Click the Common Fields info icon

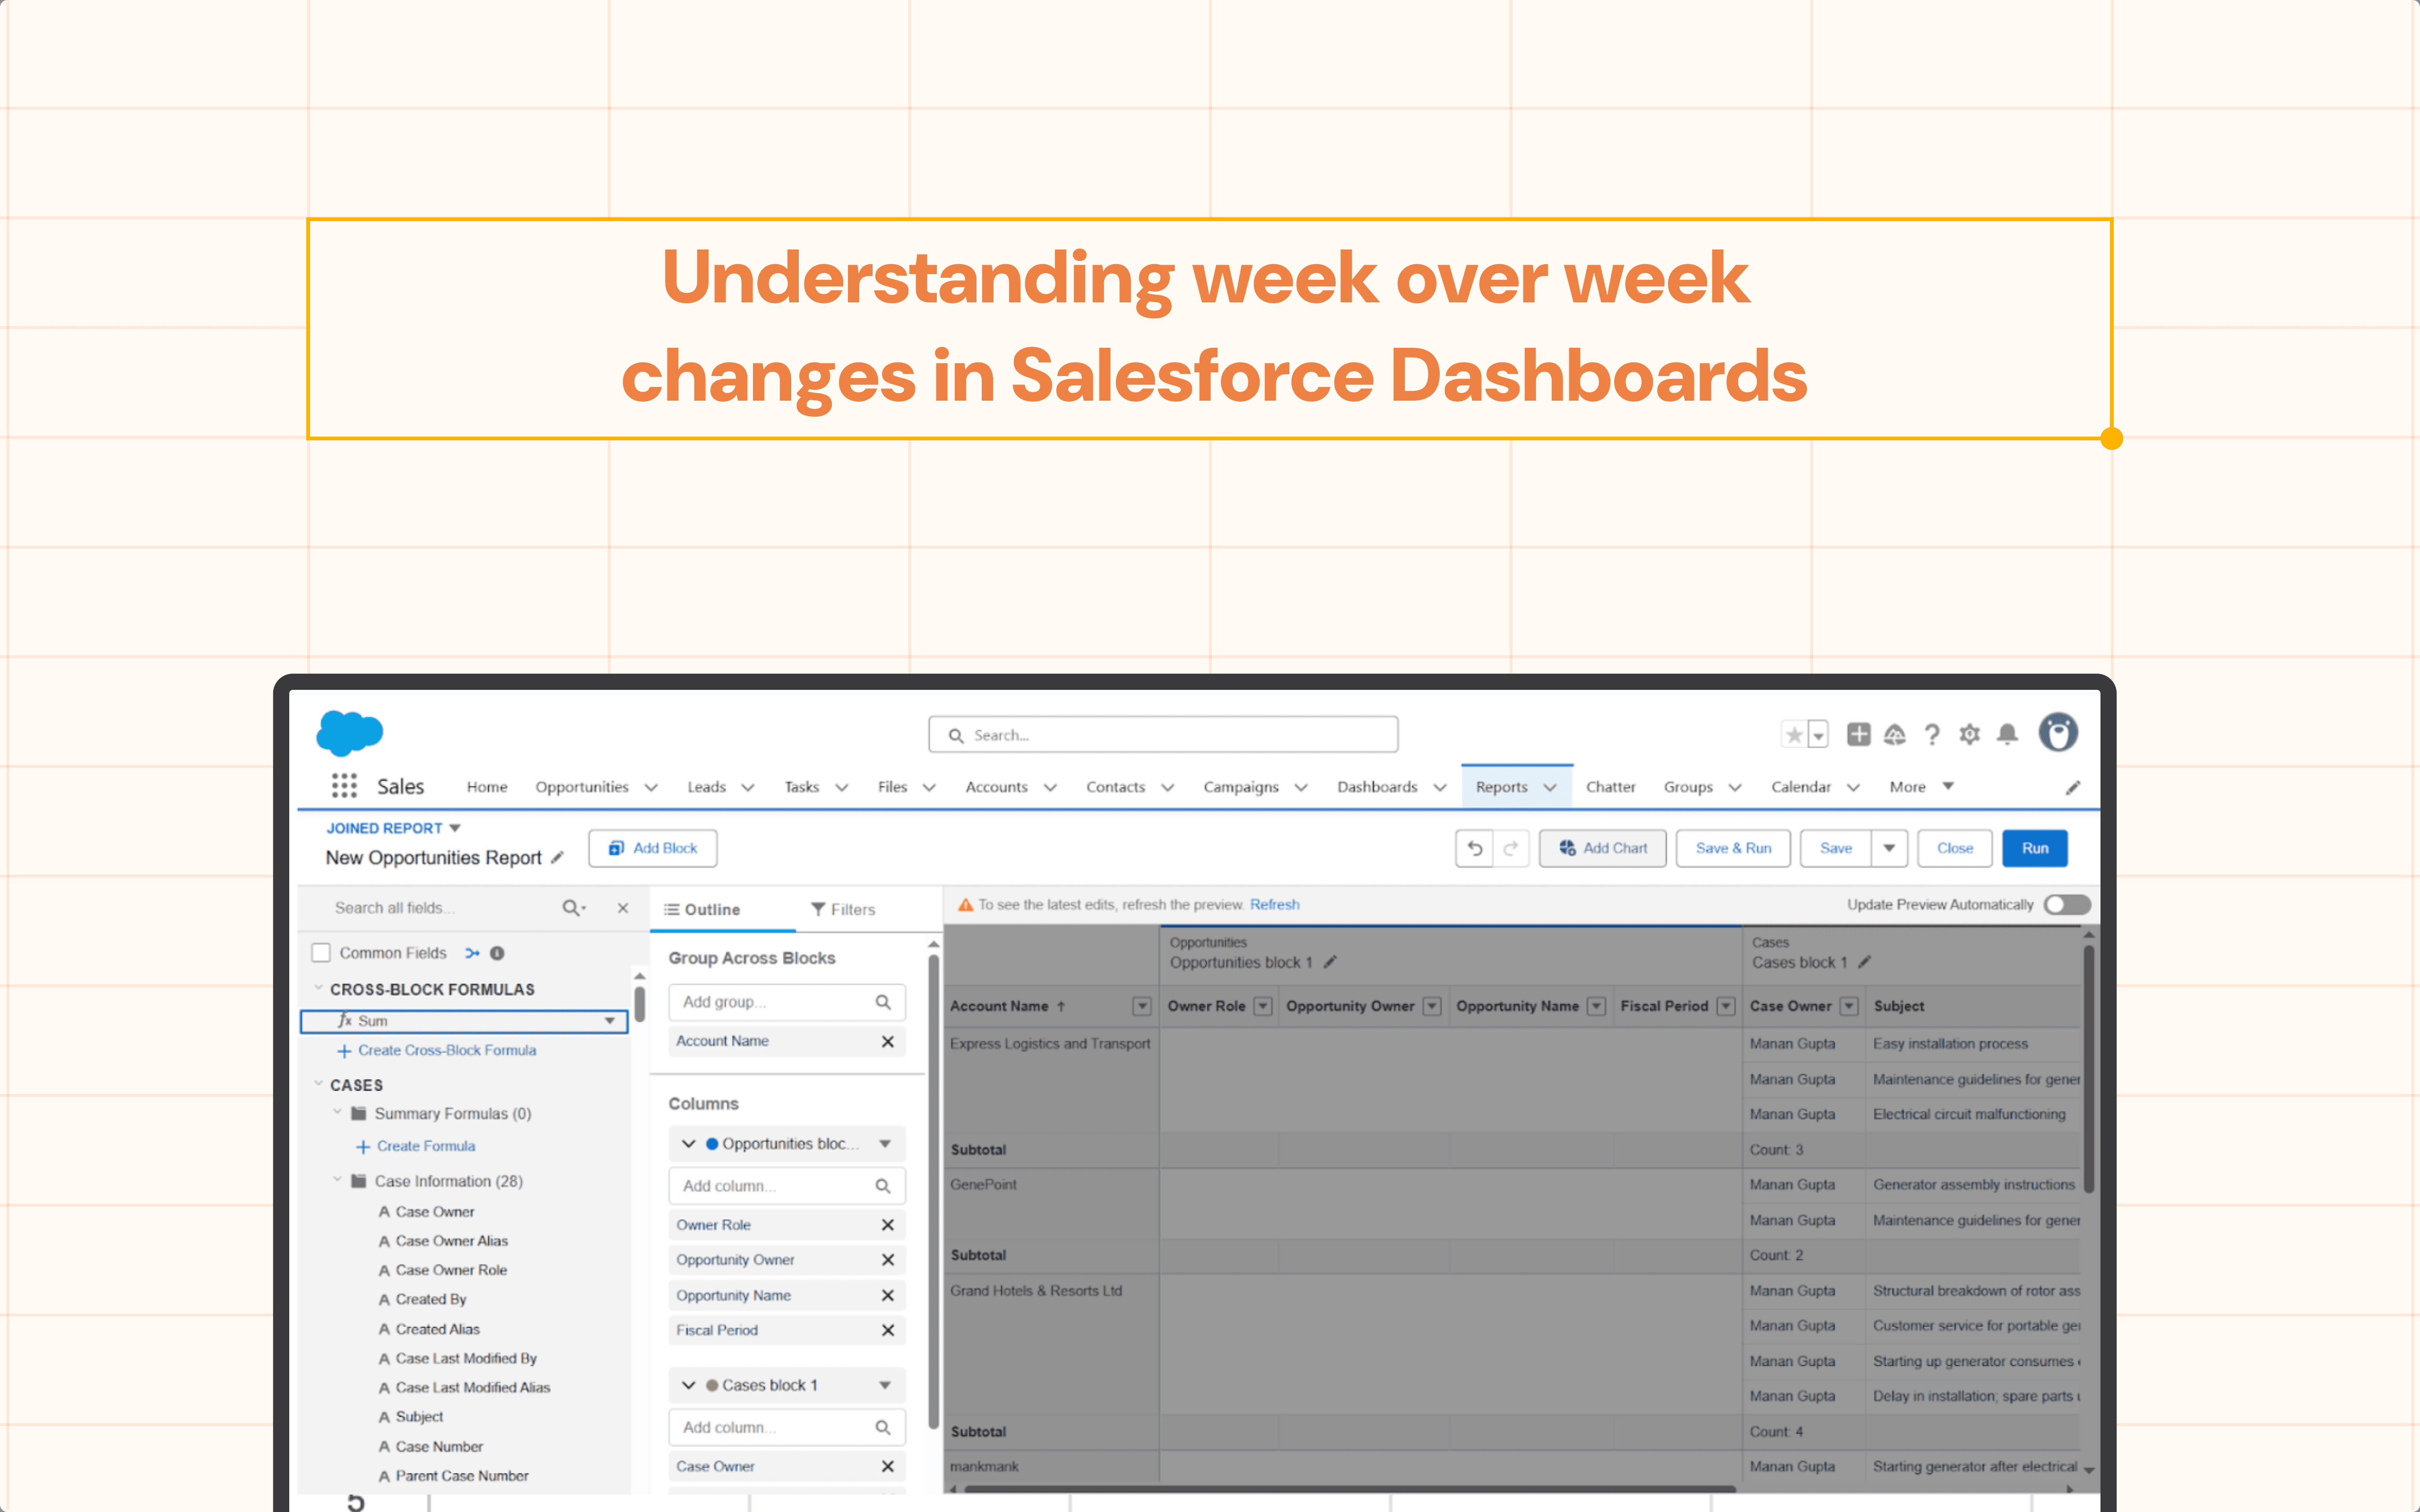[x=497, y=953]
